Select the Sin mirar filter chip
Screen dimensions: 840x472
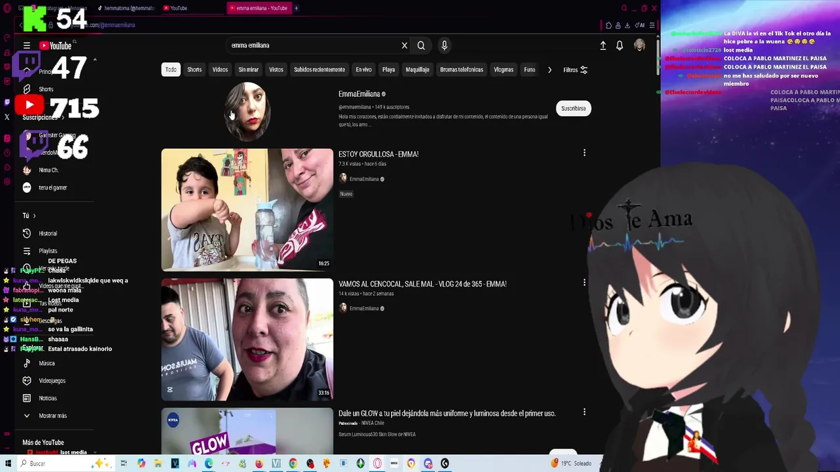tap(248, 69)
